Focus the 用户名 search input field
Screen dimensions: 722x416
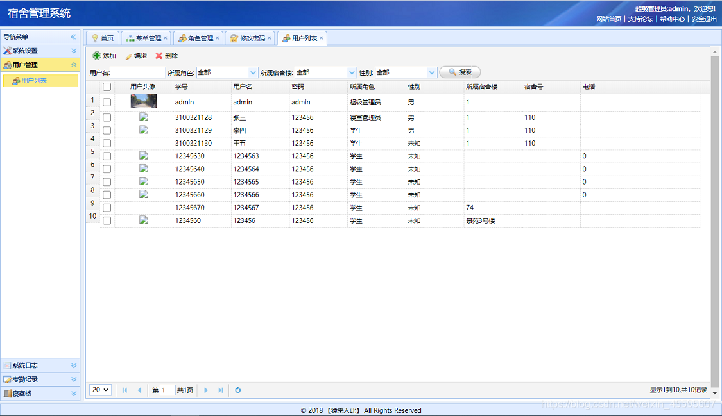click(x=138, y=72)
